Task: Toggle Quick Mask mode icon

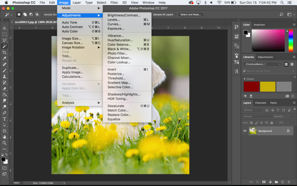Action: pyautogui.click(x=4, y=168)
